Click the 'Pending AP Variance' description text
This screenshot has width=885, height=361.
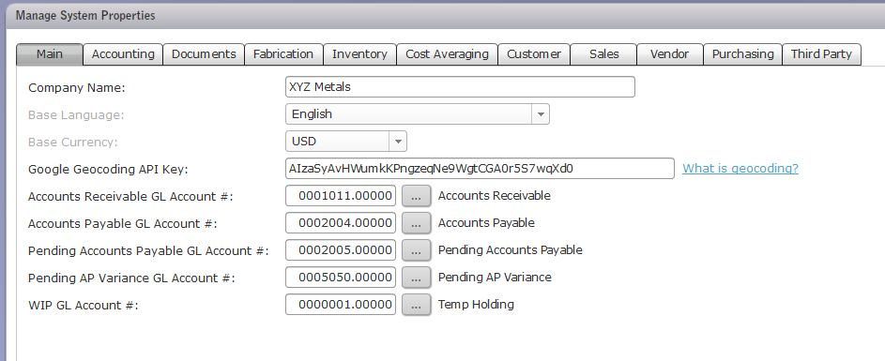tap(495, 278)
